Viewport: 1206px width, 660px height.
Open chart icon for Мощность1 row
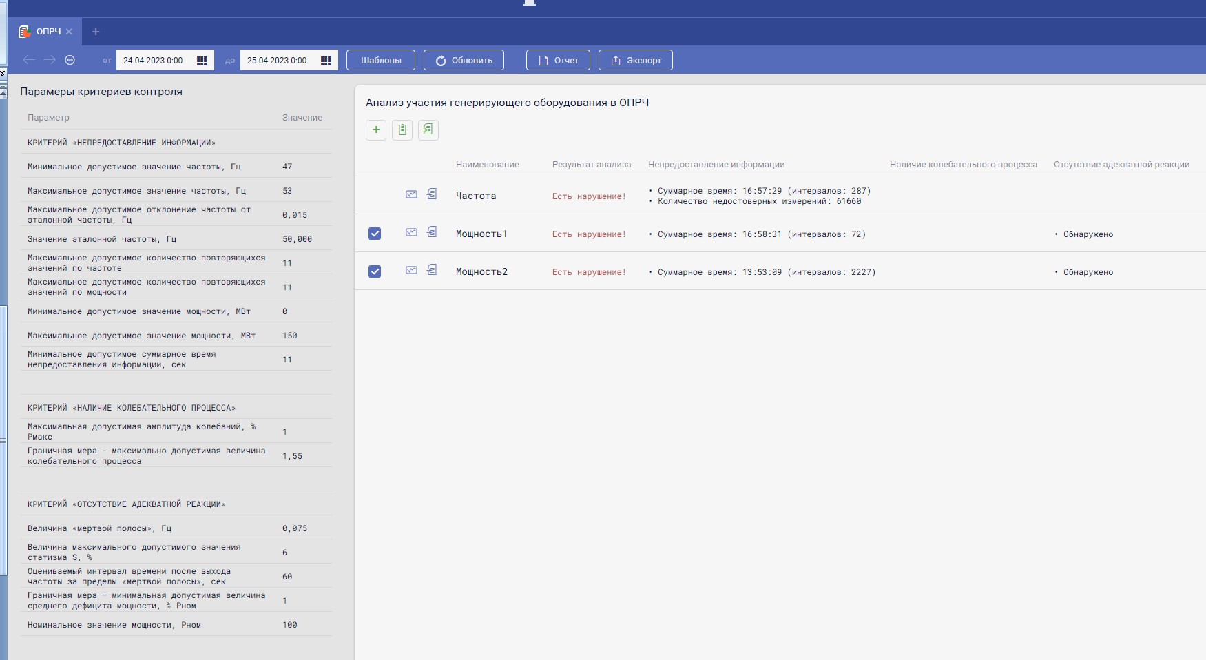[411, 233]
